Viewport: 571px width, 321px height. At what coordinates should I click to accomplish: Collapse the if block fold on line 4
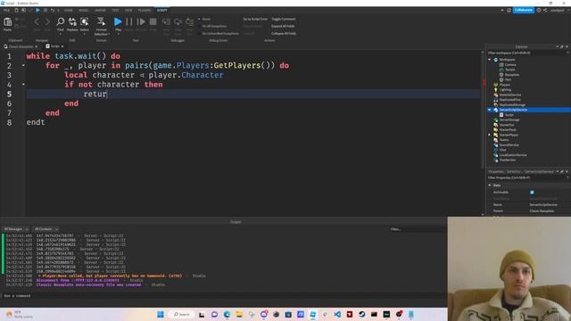23,85
